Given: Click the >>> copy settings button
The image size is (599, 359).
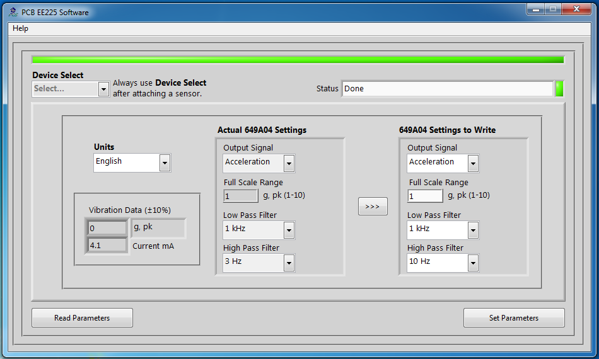Looking at the screenshot, I should click(373, 207).
